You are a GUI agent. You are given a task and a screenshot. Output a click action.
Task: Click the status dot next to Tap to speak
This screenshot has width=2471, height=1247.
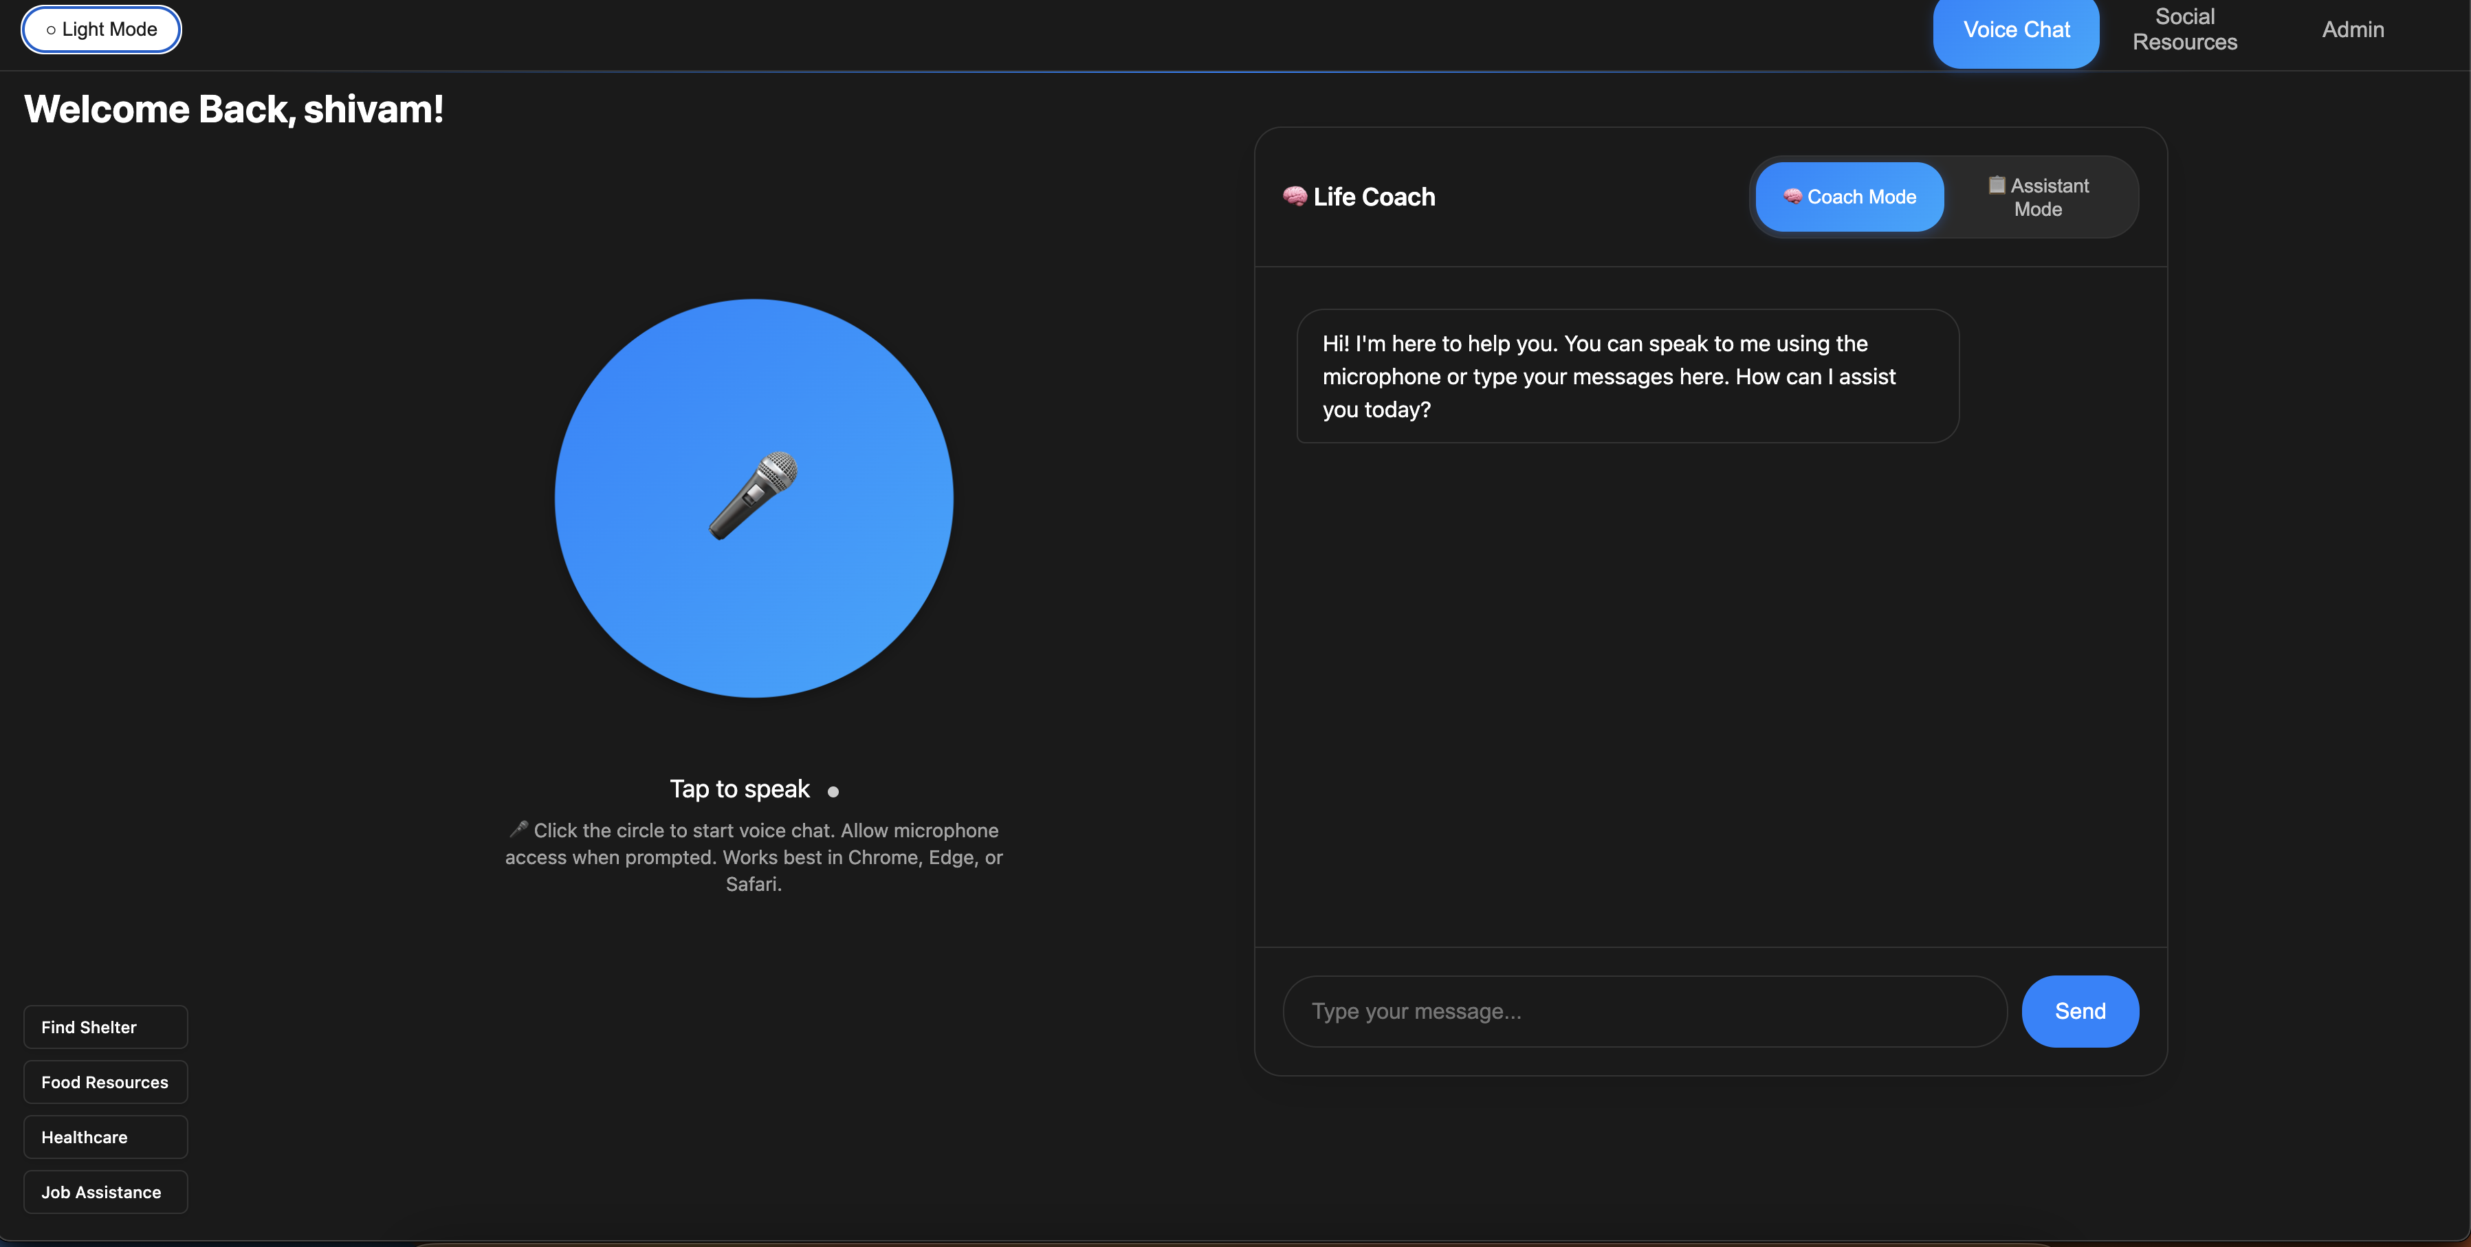(x=833, y=791)
